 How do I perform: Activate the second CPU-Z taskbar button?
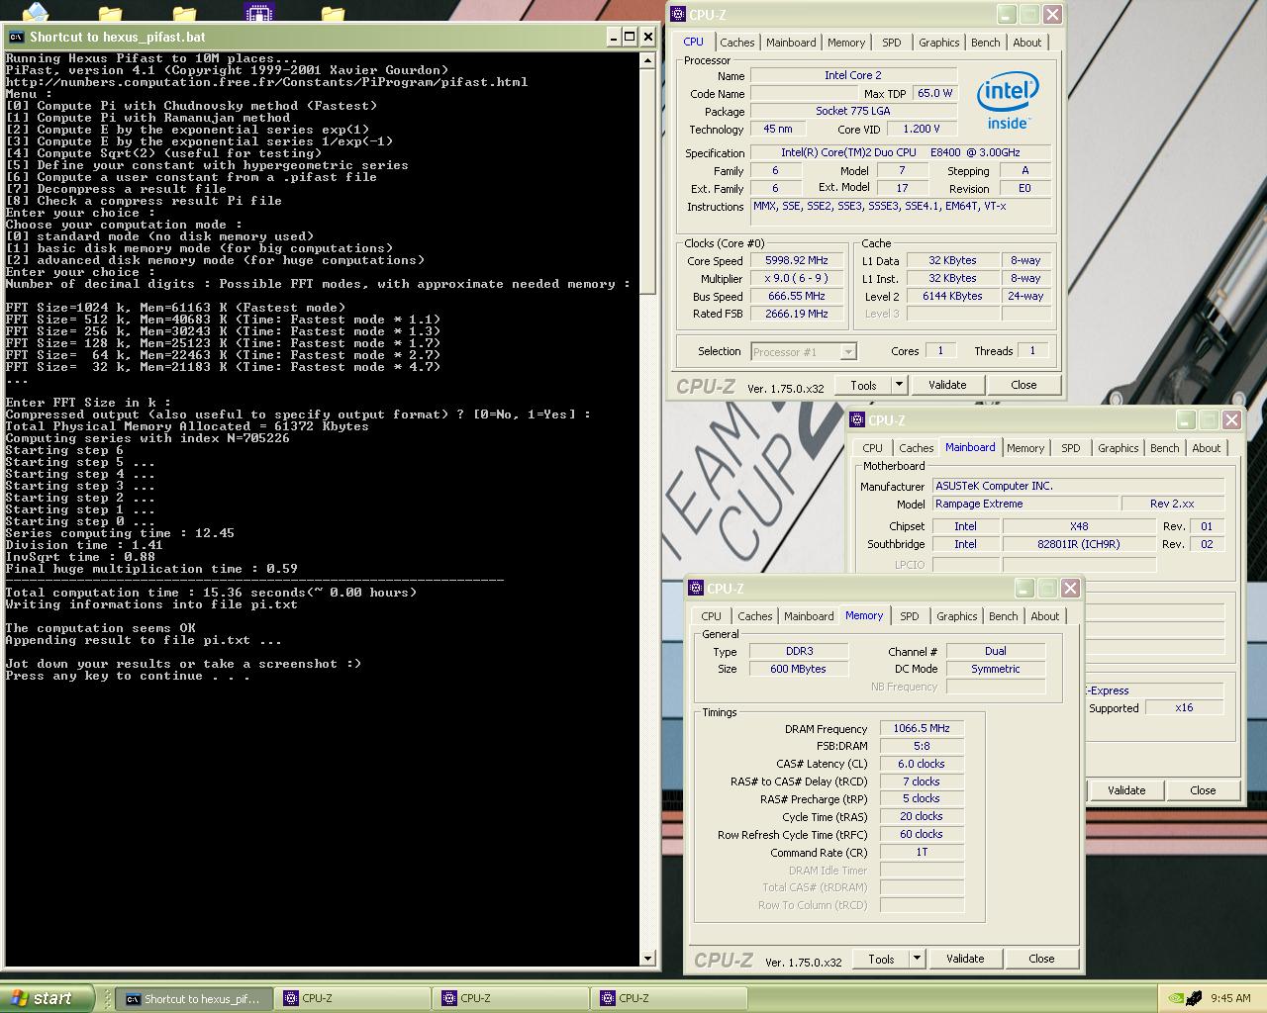pyautogui.click(x=510, y=999)
